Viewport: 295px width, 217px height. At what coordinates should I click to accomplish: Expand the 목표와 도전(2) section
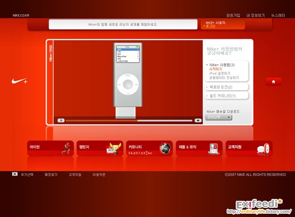(x=226, y=87)
